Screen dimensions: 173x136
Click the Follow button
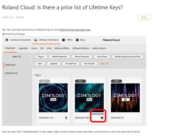(x=144, y=17)
